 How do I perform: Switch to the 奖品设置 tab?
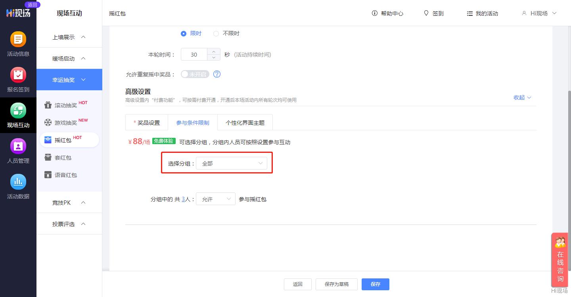(147, 122)
